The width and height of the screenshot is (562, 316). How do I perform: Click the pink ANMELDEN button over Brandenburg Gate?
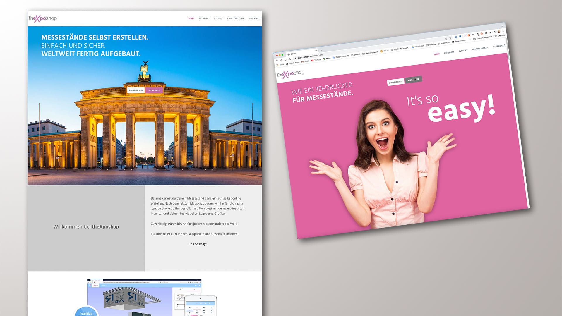click(154, 90)
